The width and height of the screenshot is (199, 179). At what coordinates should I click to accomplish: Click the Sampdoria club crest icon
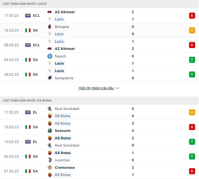[50, 78]
